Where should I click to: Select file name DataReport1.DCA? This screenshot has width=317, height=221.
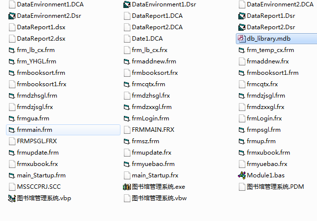[157, 16]
